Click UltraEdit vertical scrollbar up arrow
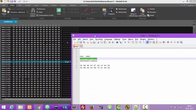The width and height of the screenshot is (196, 110). 194,26
